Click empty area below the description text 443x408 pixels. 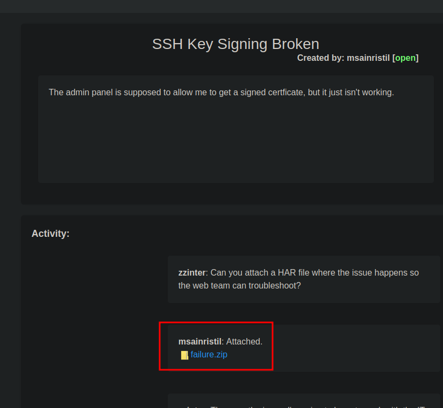[x=235, y=145]
